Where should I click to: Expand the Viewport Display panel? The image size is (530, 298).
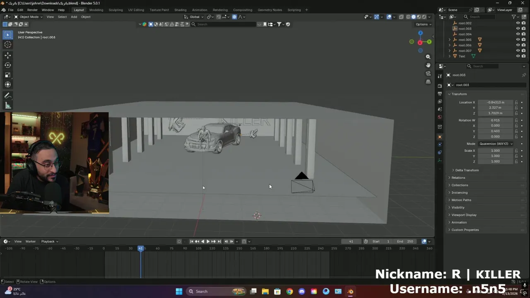pyautogui.click(x=464, y=215)
